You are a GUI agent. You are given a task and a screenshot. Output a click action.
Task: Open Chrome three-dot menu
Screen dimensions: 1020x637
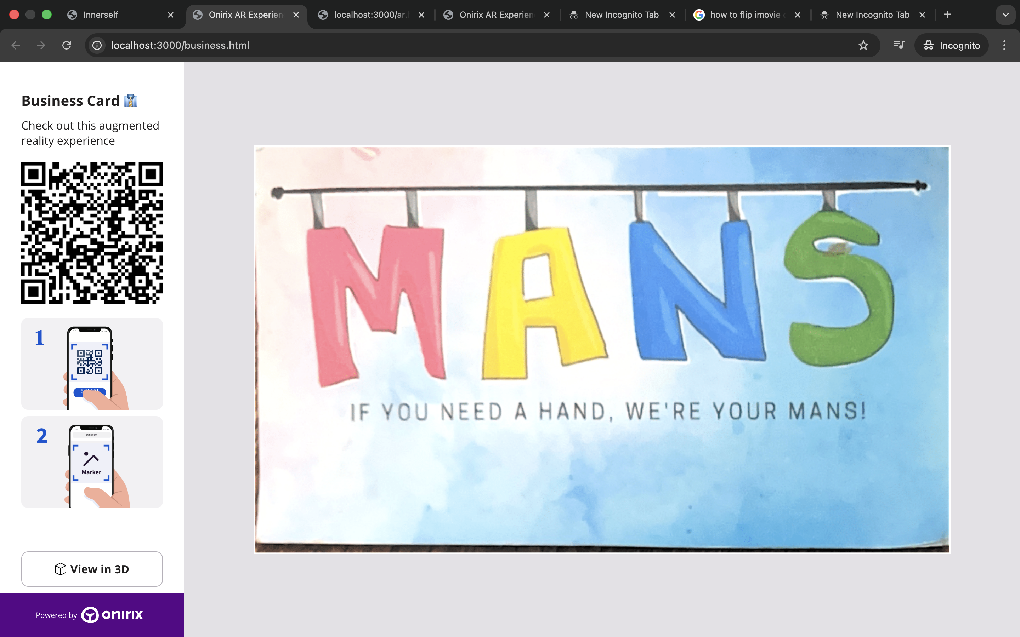tap(1004, 45)
